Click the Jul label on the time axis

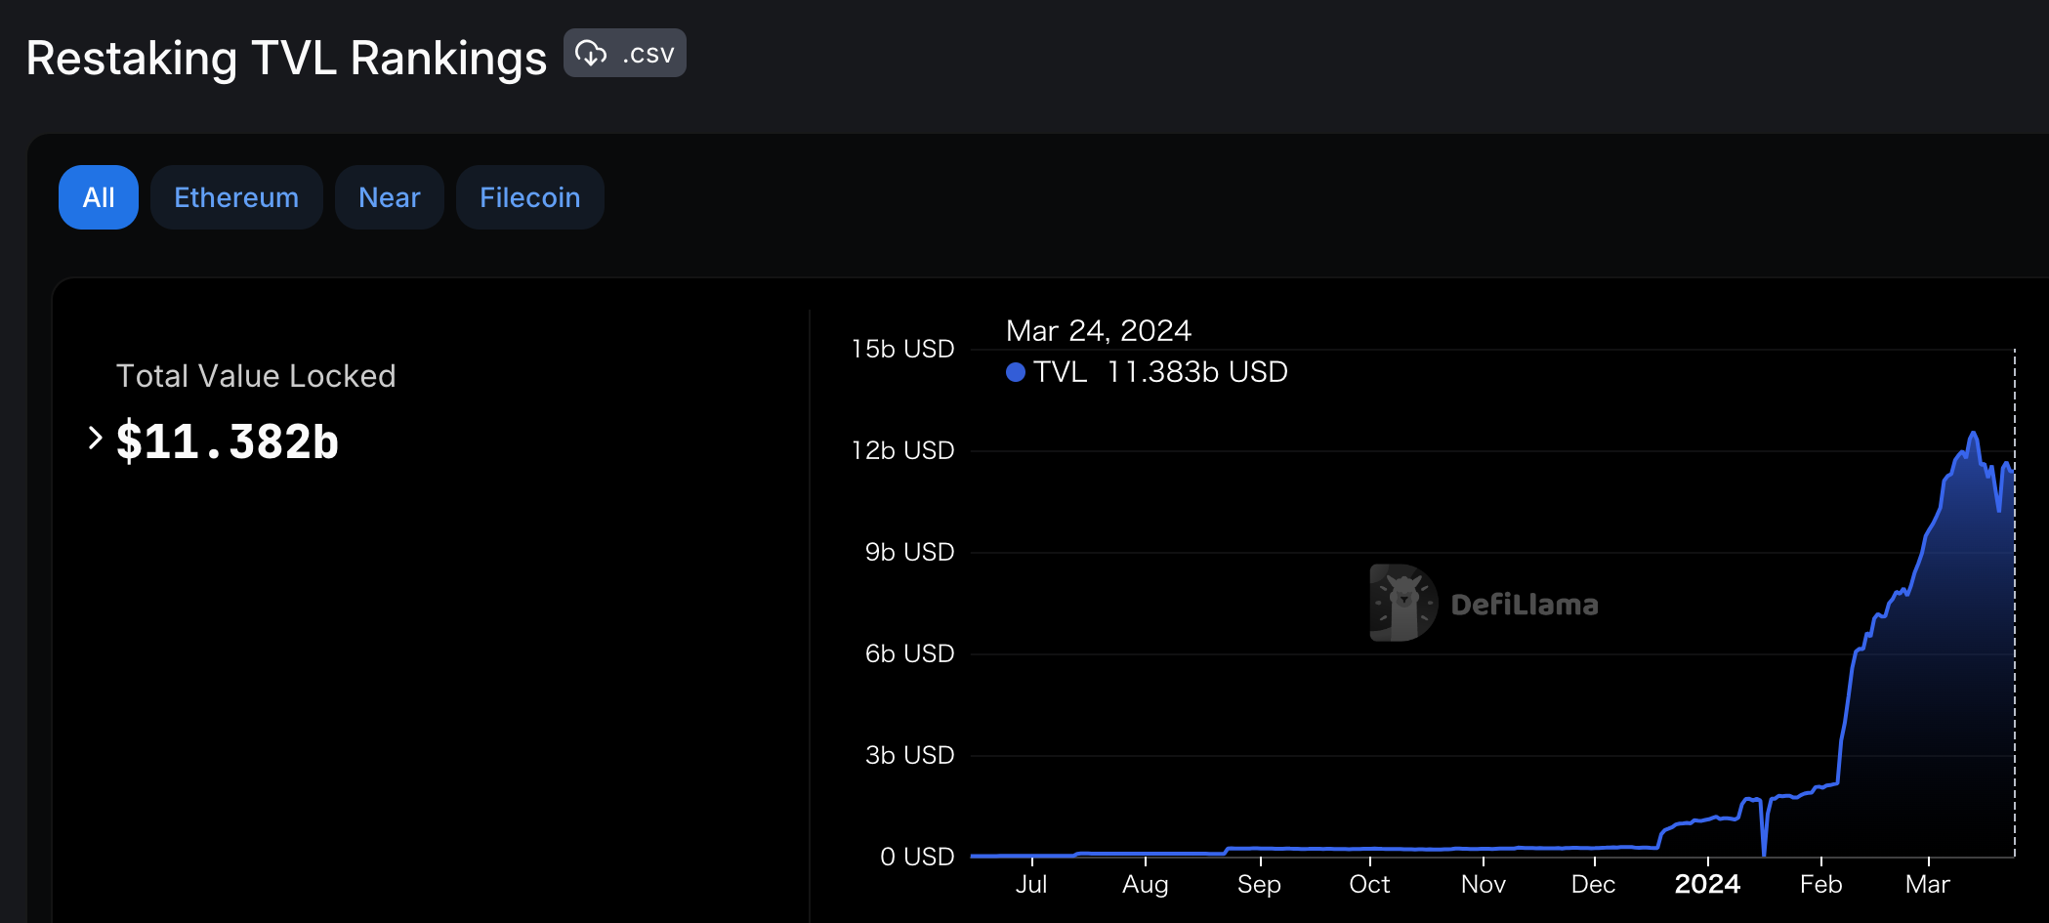(1031, 884)
